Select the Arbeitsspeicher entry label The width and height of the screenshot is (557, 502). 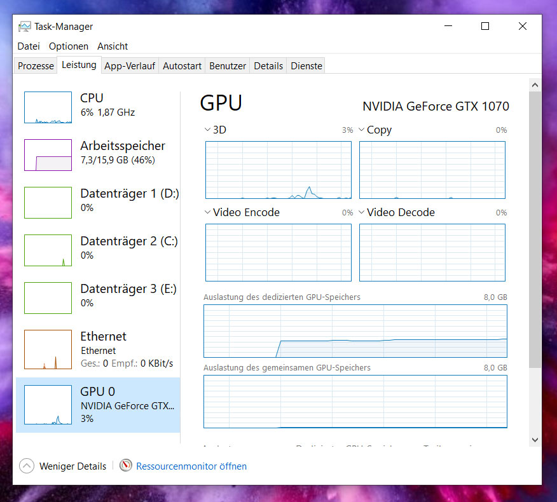pyautogui.click(x=123, y=146)
